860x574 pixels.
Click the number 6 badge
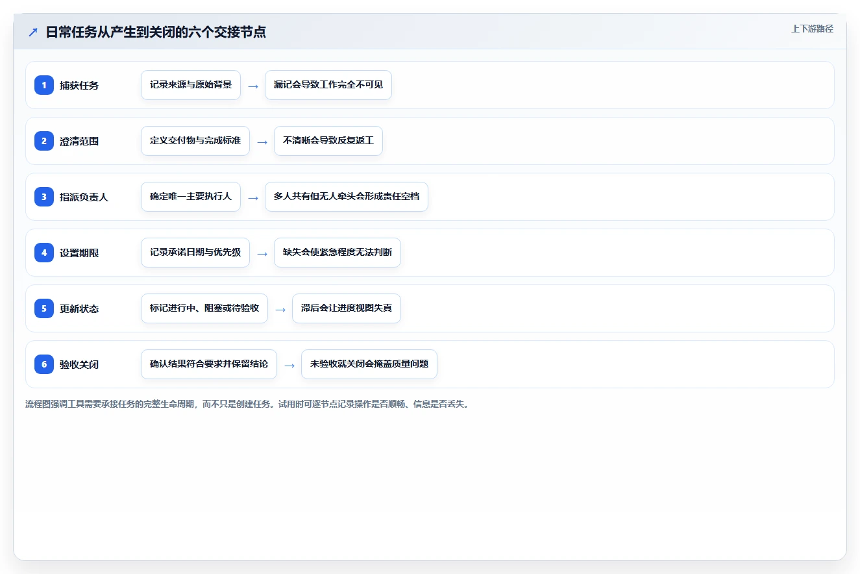44,364
